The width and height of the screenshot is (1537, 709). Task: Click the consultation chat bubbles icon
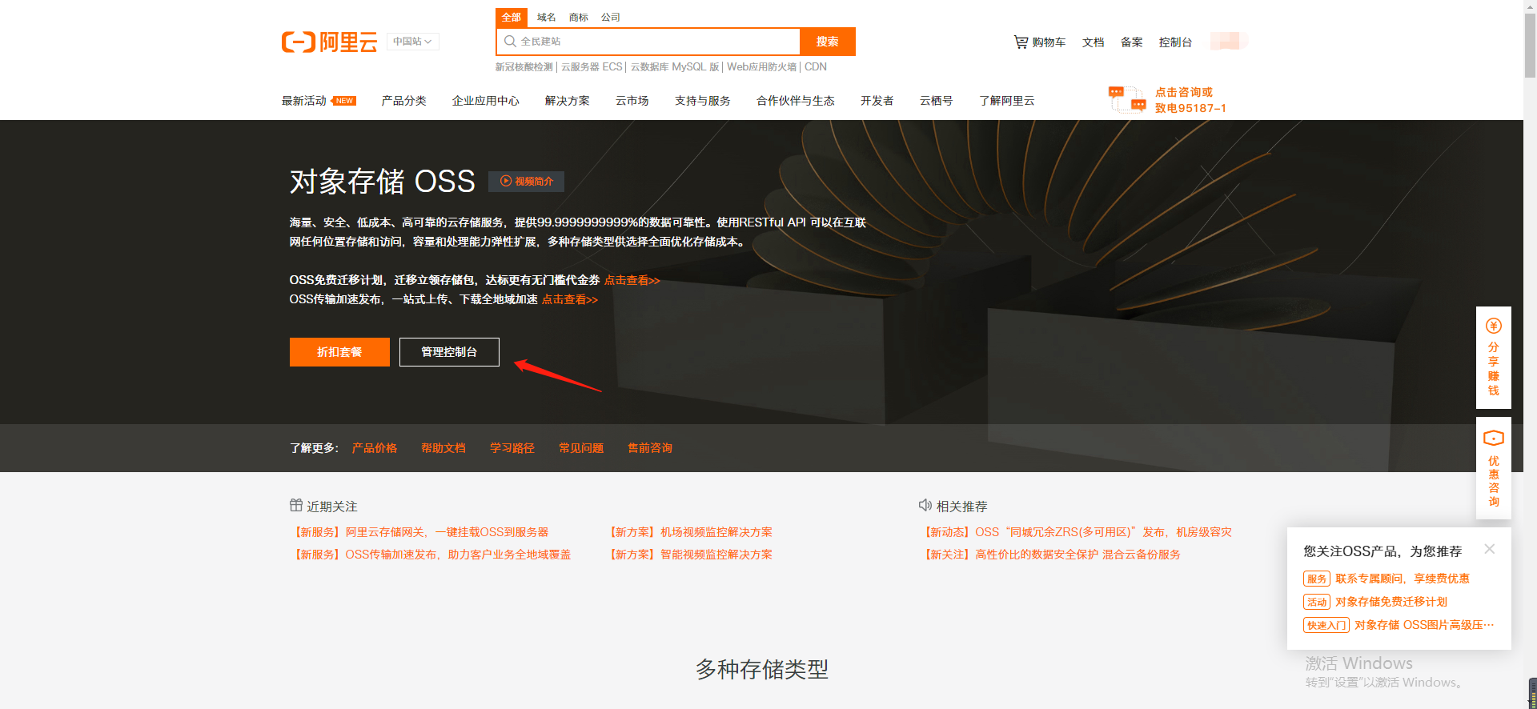(x=1127, y=99)
